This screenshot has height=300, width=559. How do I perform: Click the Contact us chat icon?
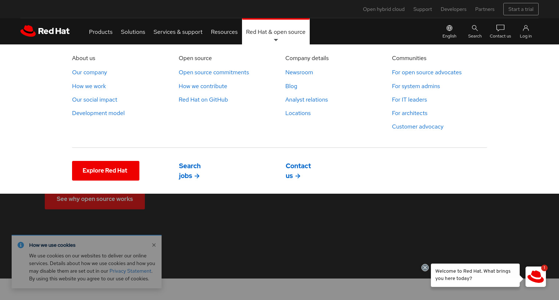click(x=500, y=31)
